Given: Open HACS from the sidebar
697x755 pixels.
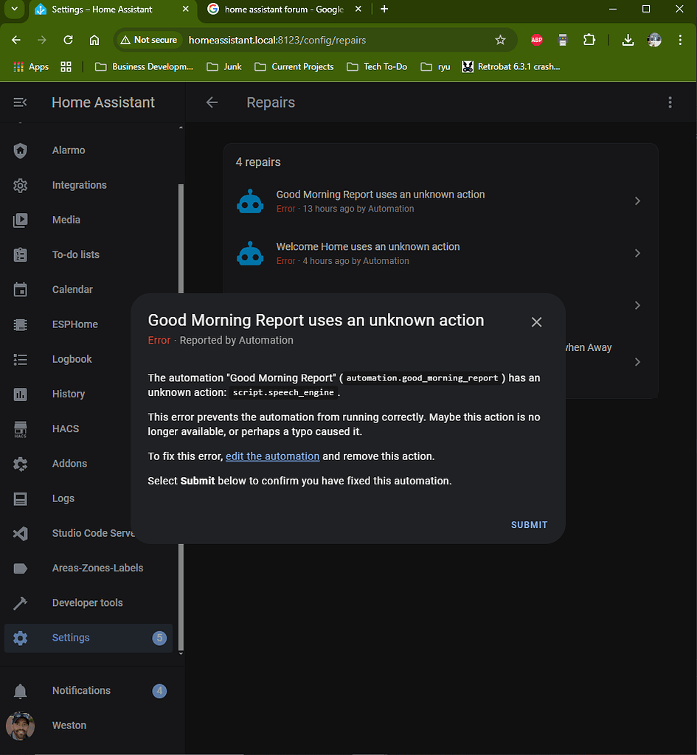Looking at the screenshot, I should click(20, 428).
